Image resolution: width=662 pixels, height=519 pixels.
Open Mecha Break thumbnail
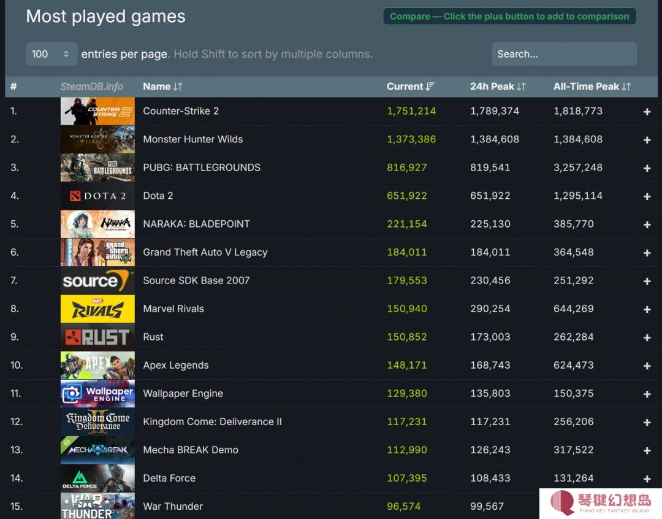pyautogui.click(x=97, y=450)
